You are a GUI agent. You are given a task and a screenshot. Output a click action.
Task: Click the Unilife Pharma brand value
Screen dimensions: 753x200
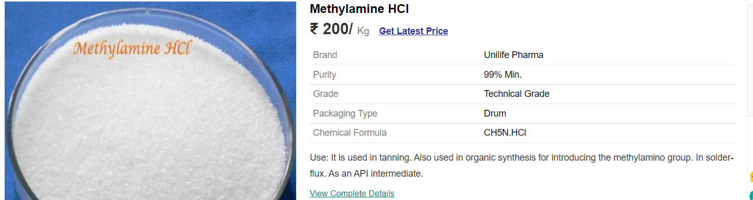pos(513,55)
